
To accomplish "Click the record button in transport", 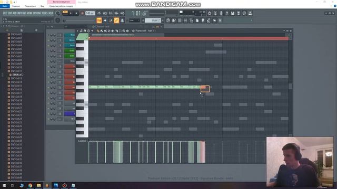I will [x=82, y=13].
